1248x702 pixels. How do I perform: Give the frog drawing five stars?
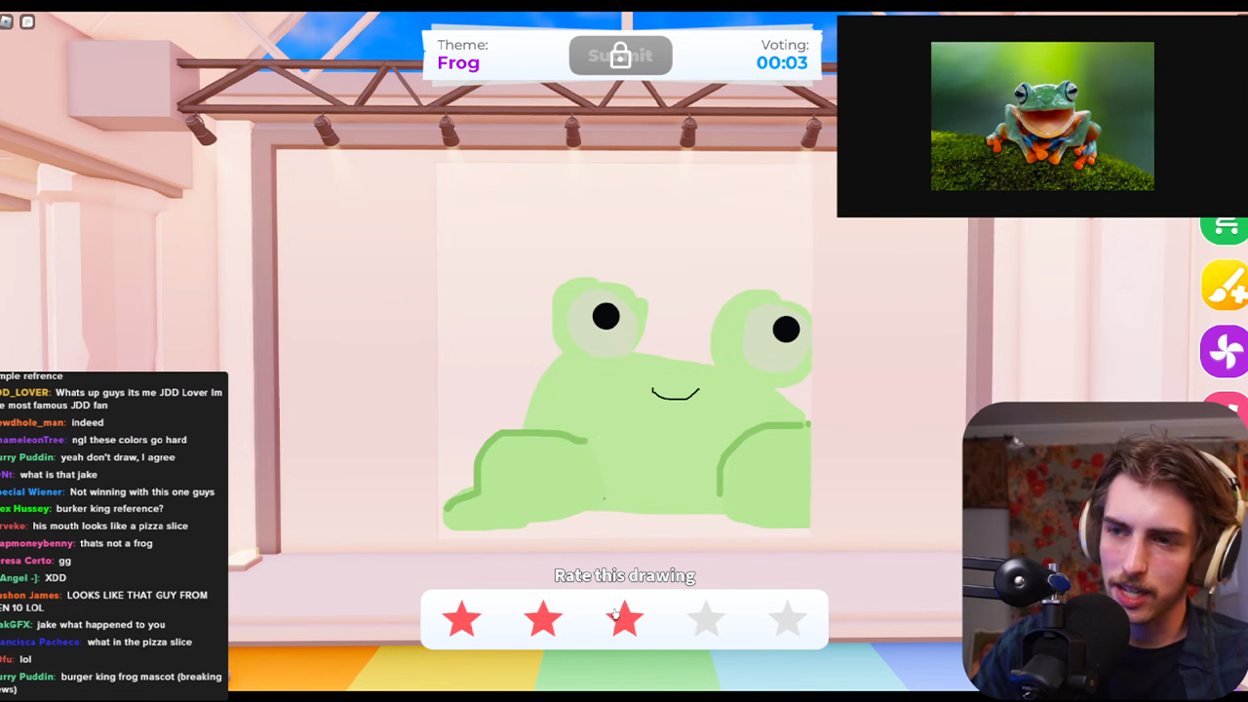[788, 619]
